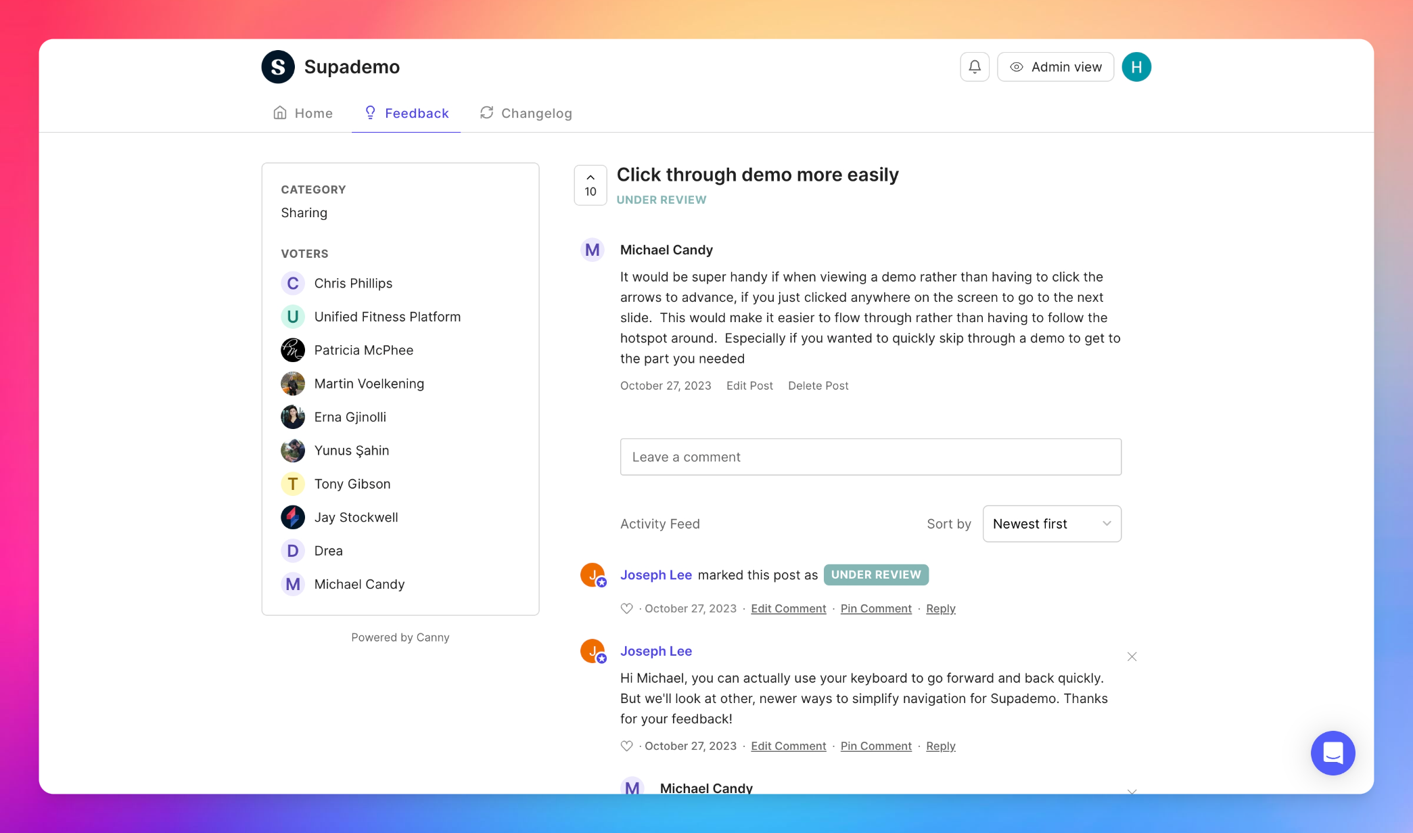Click Michael Candy's avatar beside post body
This screenshot has height=833, width=1413.
tap(593, 250)
